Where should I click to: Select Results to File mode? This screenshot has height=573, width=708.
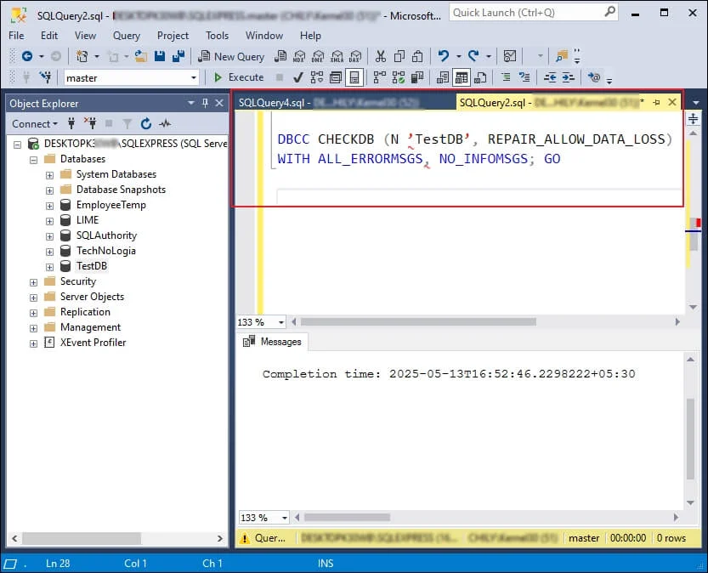pos(480,77)
